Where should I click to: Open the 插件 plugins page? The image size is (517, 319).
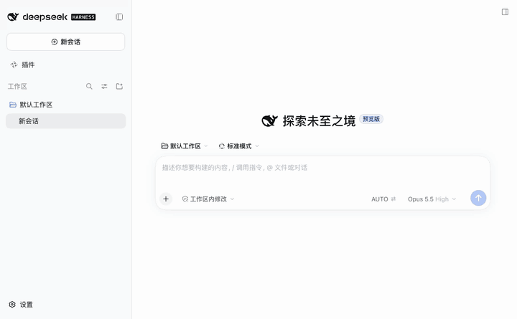[22, 65]
